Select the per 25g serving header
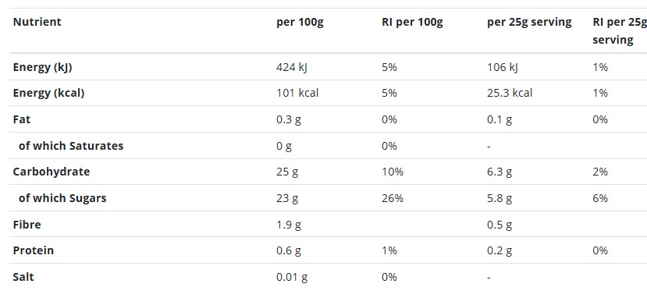This screenshot has height=298, width=647. pyautogui.click(x=529, y=22)
